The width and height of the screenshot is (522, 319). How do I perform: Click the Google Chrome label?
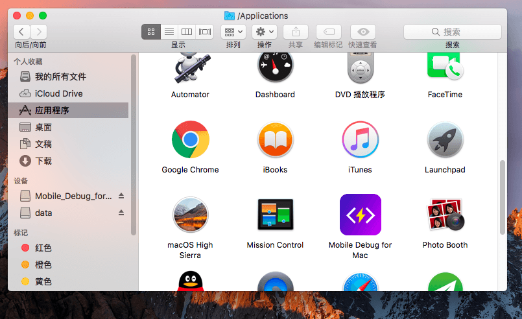pos(190,170)
